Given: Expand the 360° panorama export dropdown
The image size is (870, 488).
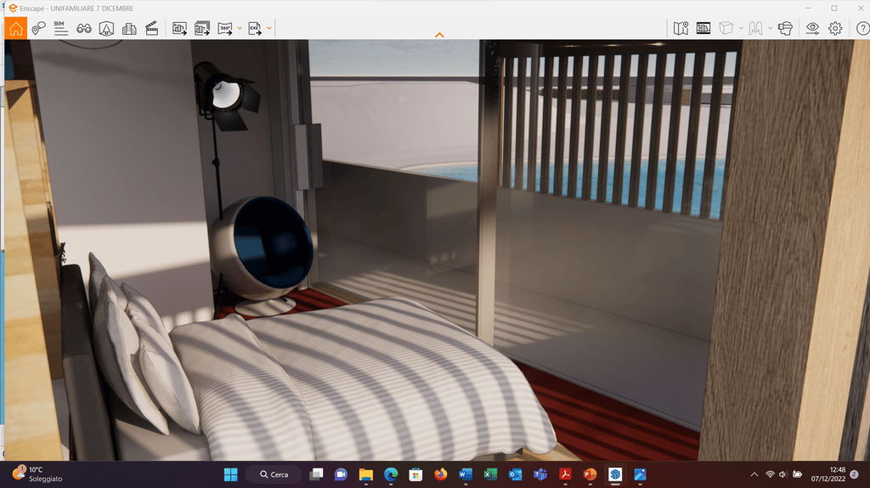Looking at the screenshot, I should point(240,28).
